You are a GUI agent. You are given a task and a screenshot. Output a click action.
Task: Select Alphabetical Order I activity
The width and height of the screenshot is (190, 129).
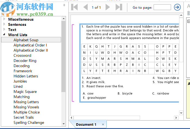[30, 45]
